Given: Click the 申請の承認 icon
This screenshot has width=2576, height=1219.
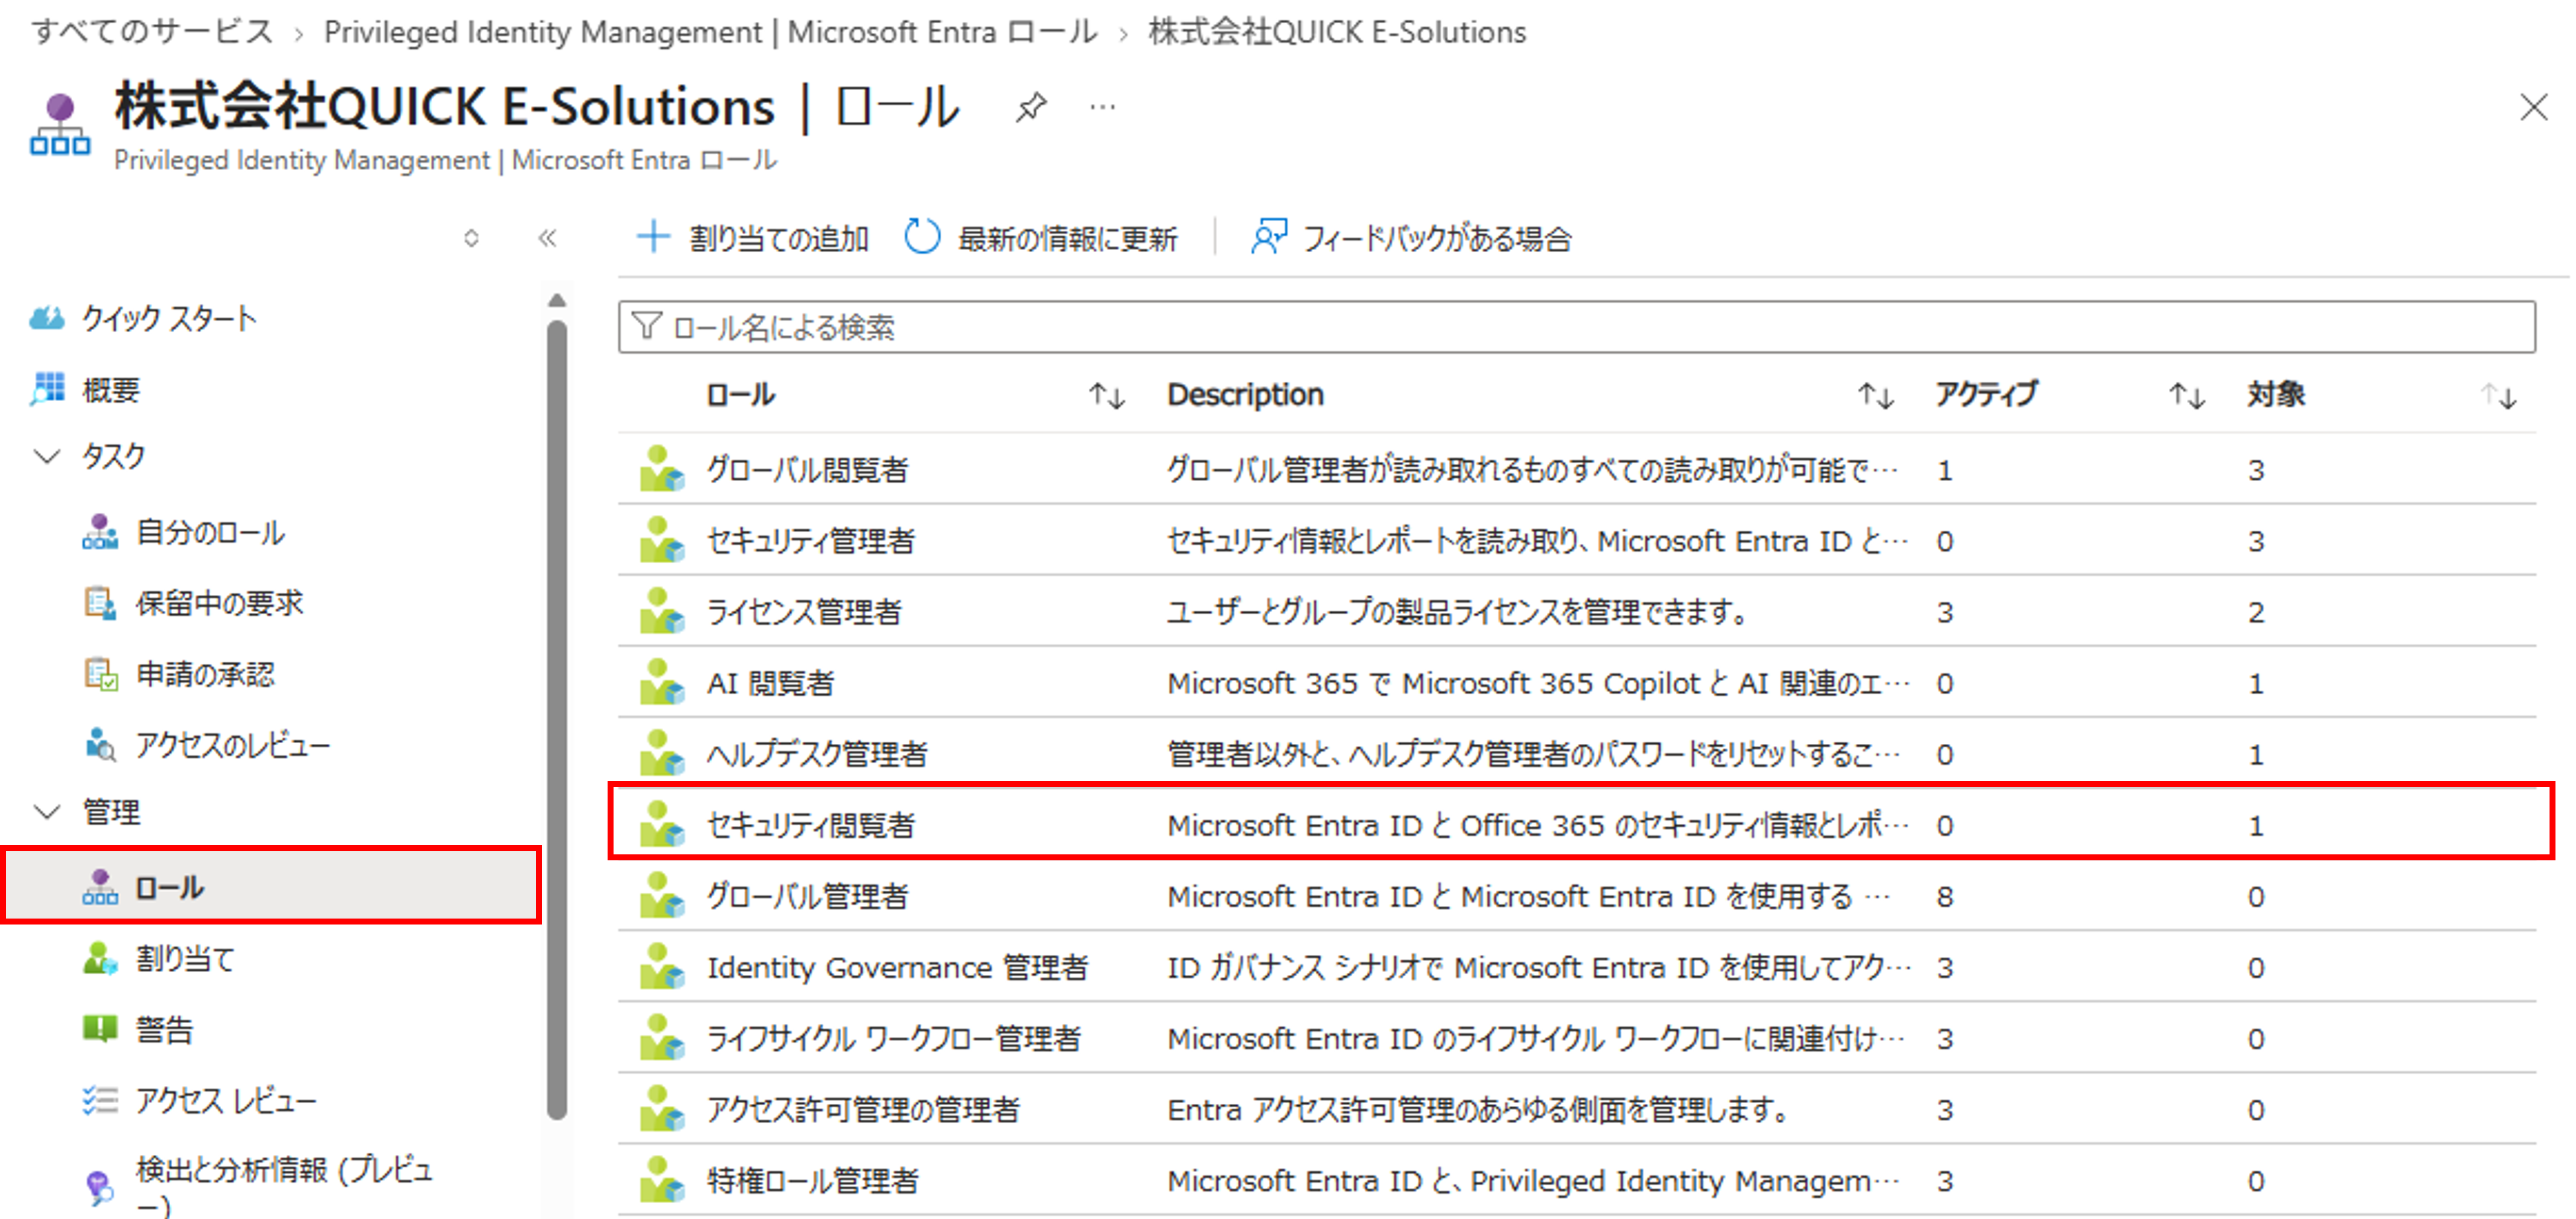Looking at the screenshot, I should (100, 674).
